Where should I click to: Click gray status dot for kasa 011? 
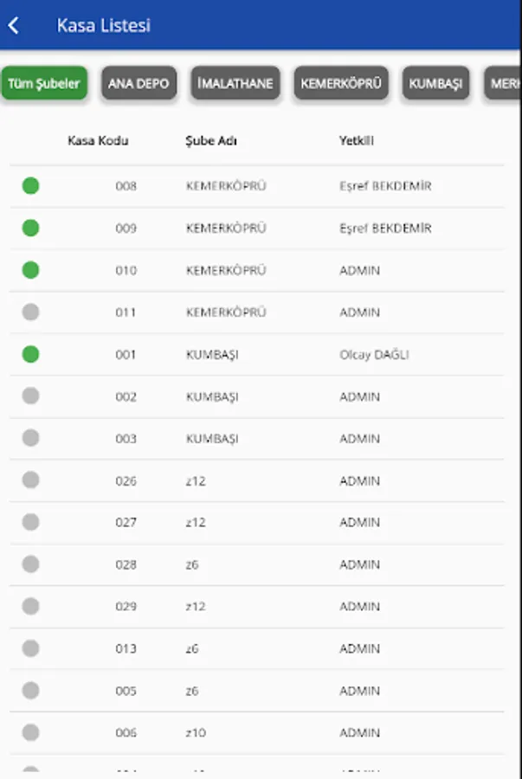click(x=30, y=312)
